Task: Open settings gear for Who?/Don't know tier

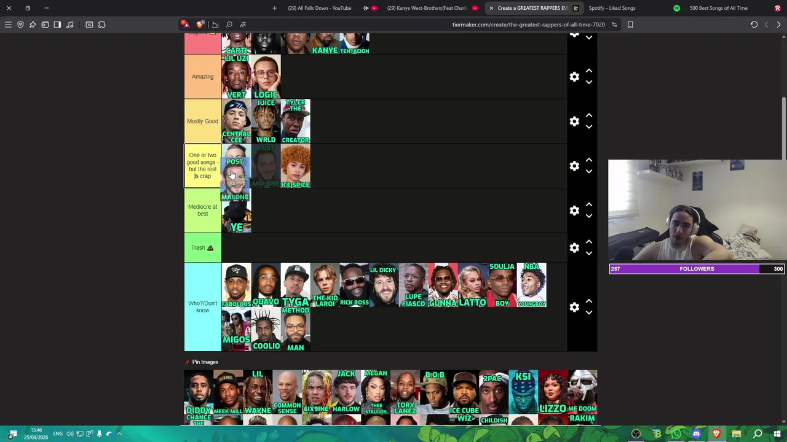Action: tap(574, 308)
